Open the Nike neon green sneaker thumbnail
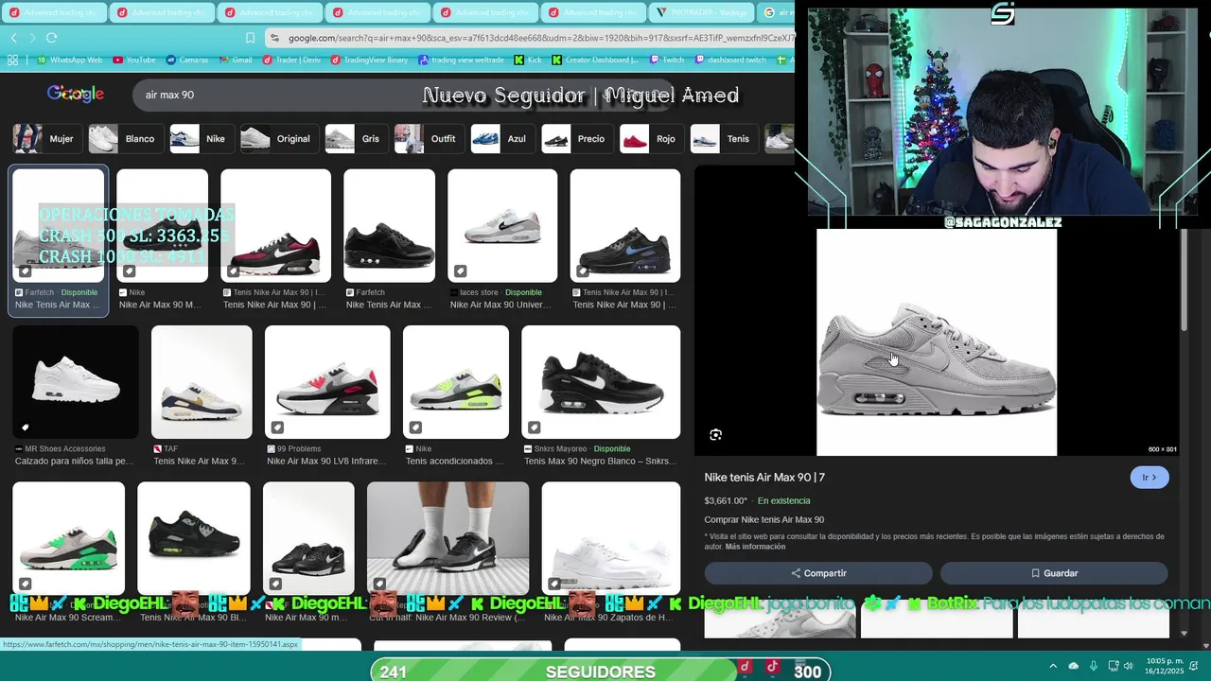Image resolution: width=1211 pixels, height=681 pixels. (x=456, y=382)
